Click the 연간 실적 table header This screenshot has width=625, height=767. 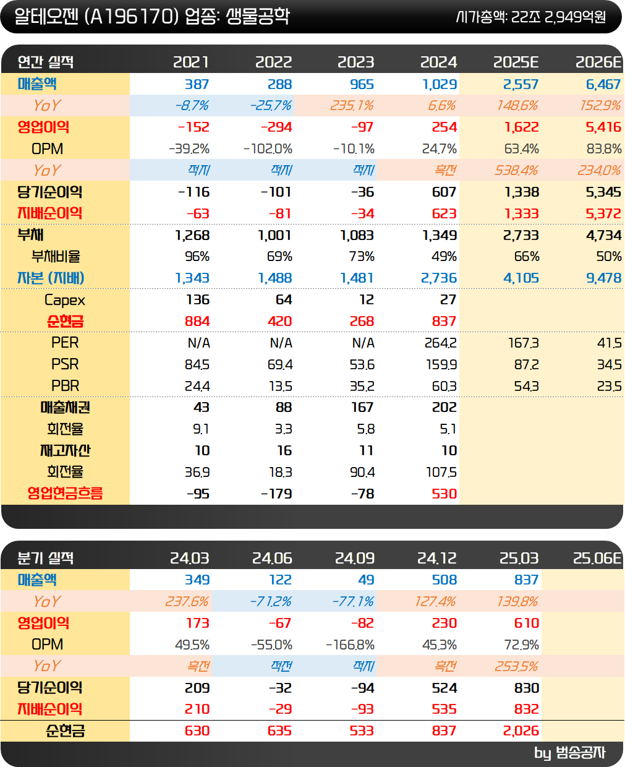[x=45, y=62]
